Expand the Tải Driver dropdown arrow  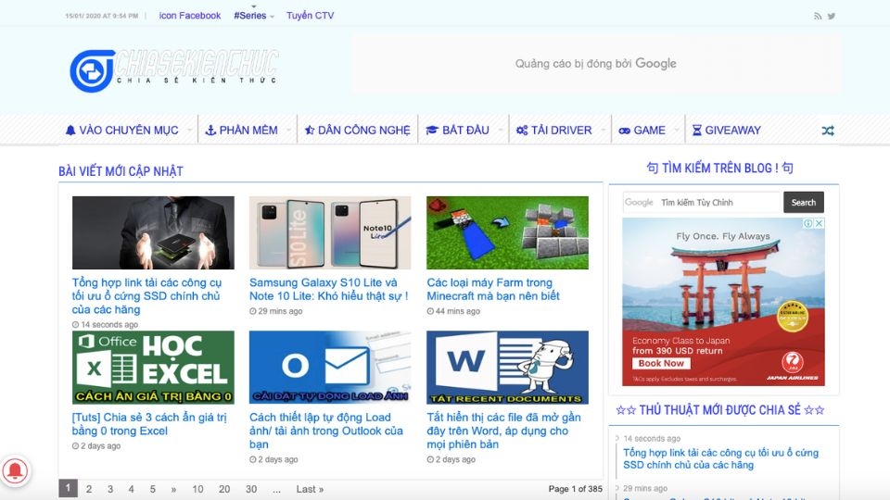[603, 130]
